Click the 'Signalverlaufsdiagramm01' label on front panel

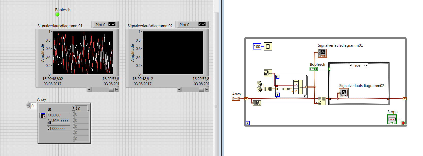60,26
